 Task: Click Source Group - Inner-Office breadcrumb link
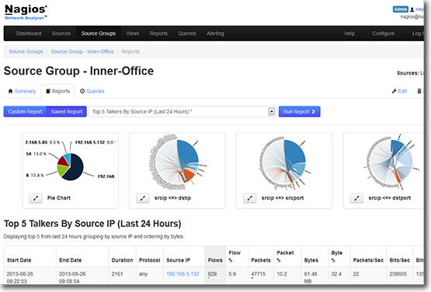click(82, 51)
